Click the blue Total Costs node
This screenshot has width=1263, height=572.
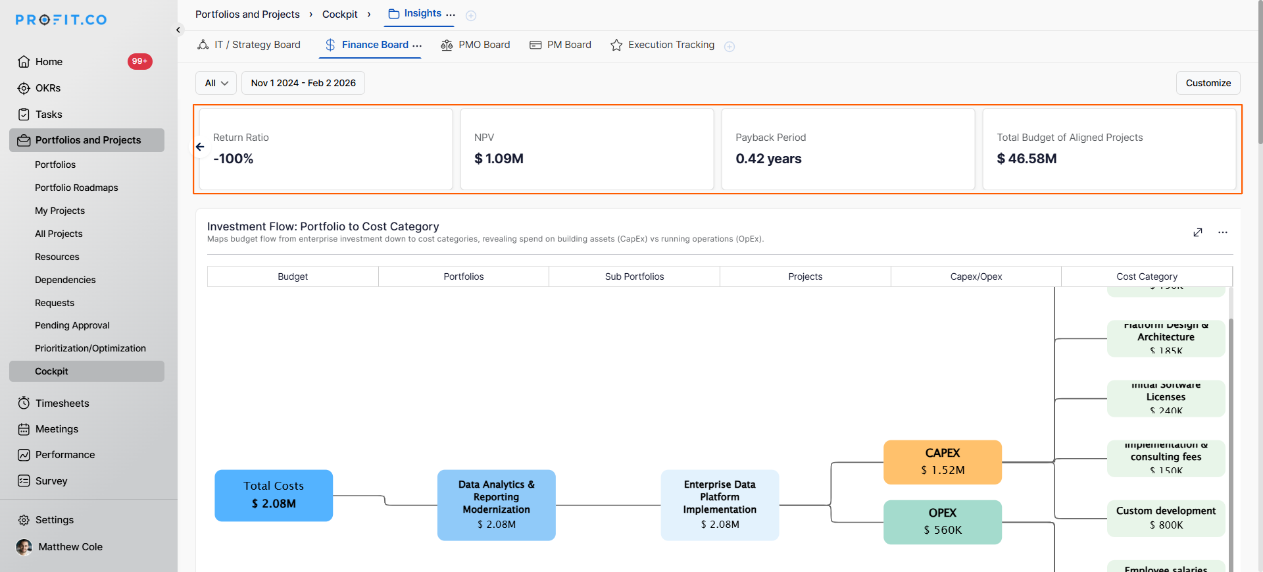274,495
